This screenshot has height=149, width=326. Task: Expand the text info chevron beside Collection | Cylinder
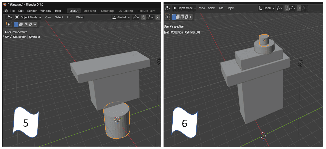tap(4, 36)
